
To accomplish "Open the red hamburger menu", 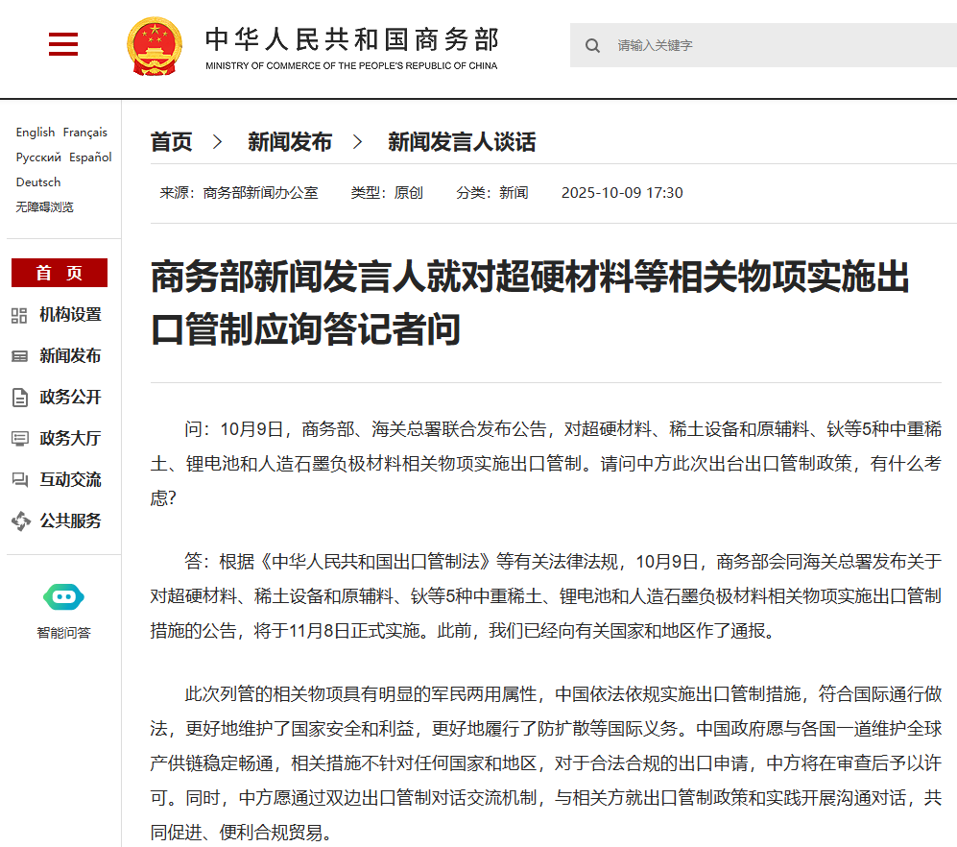I will click(x=63, y=44).
